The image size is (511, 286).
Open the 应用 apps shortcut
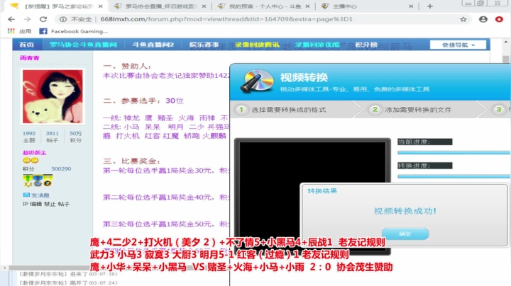(x=19, y=31)
